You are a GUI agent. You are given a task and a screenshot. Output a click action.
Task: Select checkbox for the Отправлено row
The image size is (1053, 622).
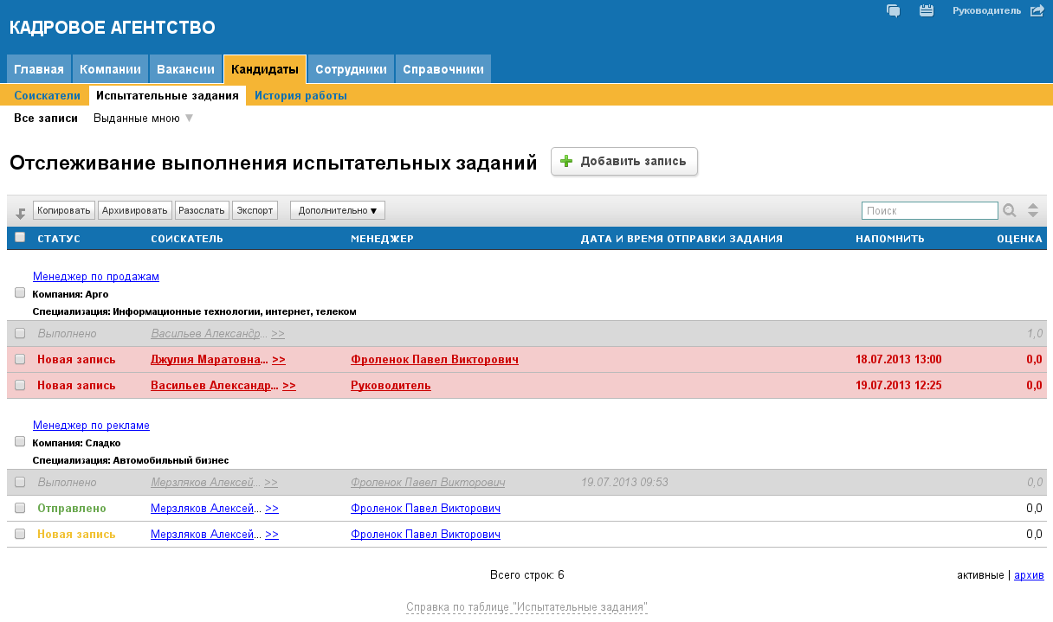point(20,509)
